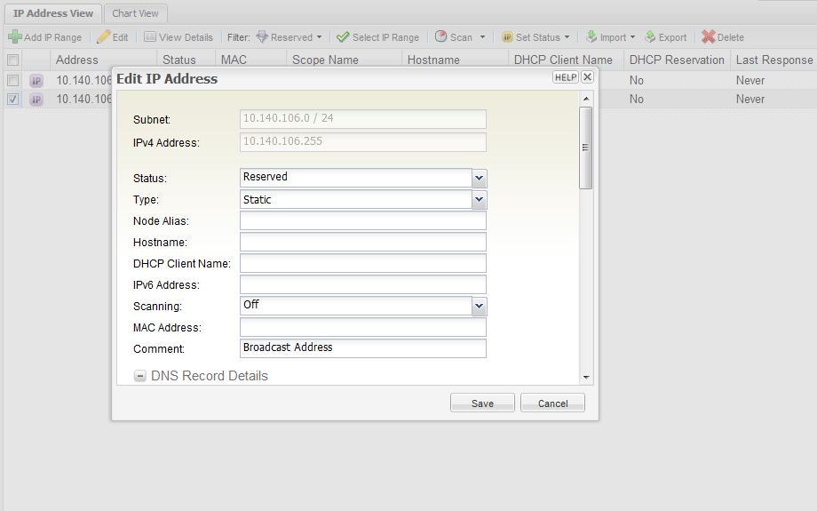Open the HELP button in the dialog
The width and height of the screenshot is (817, 511).
click(566, 77)
